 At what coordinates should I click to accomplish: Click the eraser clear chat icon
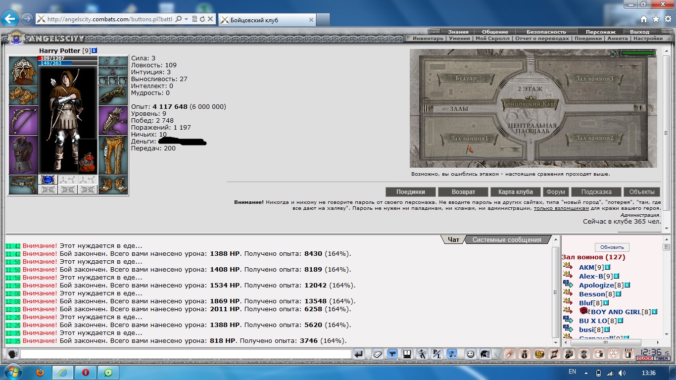tap(378, 354)
